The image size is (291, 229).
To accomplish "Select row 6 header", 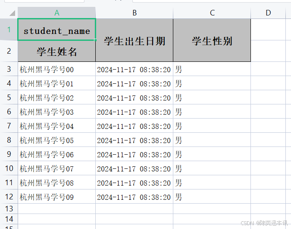I will click(9, 112).
